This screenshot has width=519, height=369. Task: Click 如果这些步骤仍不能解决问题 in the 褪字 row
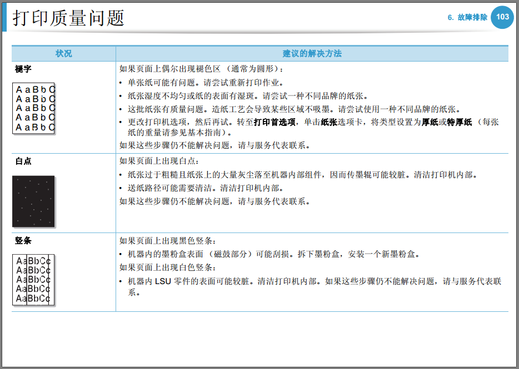174,145
